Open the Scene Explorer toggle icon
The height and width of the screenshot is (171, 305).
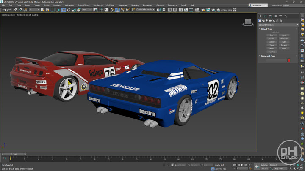tap(170, 10)
